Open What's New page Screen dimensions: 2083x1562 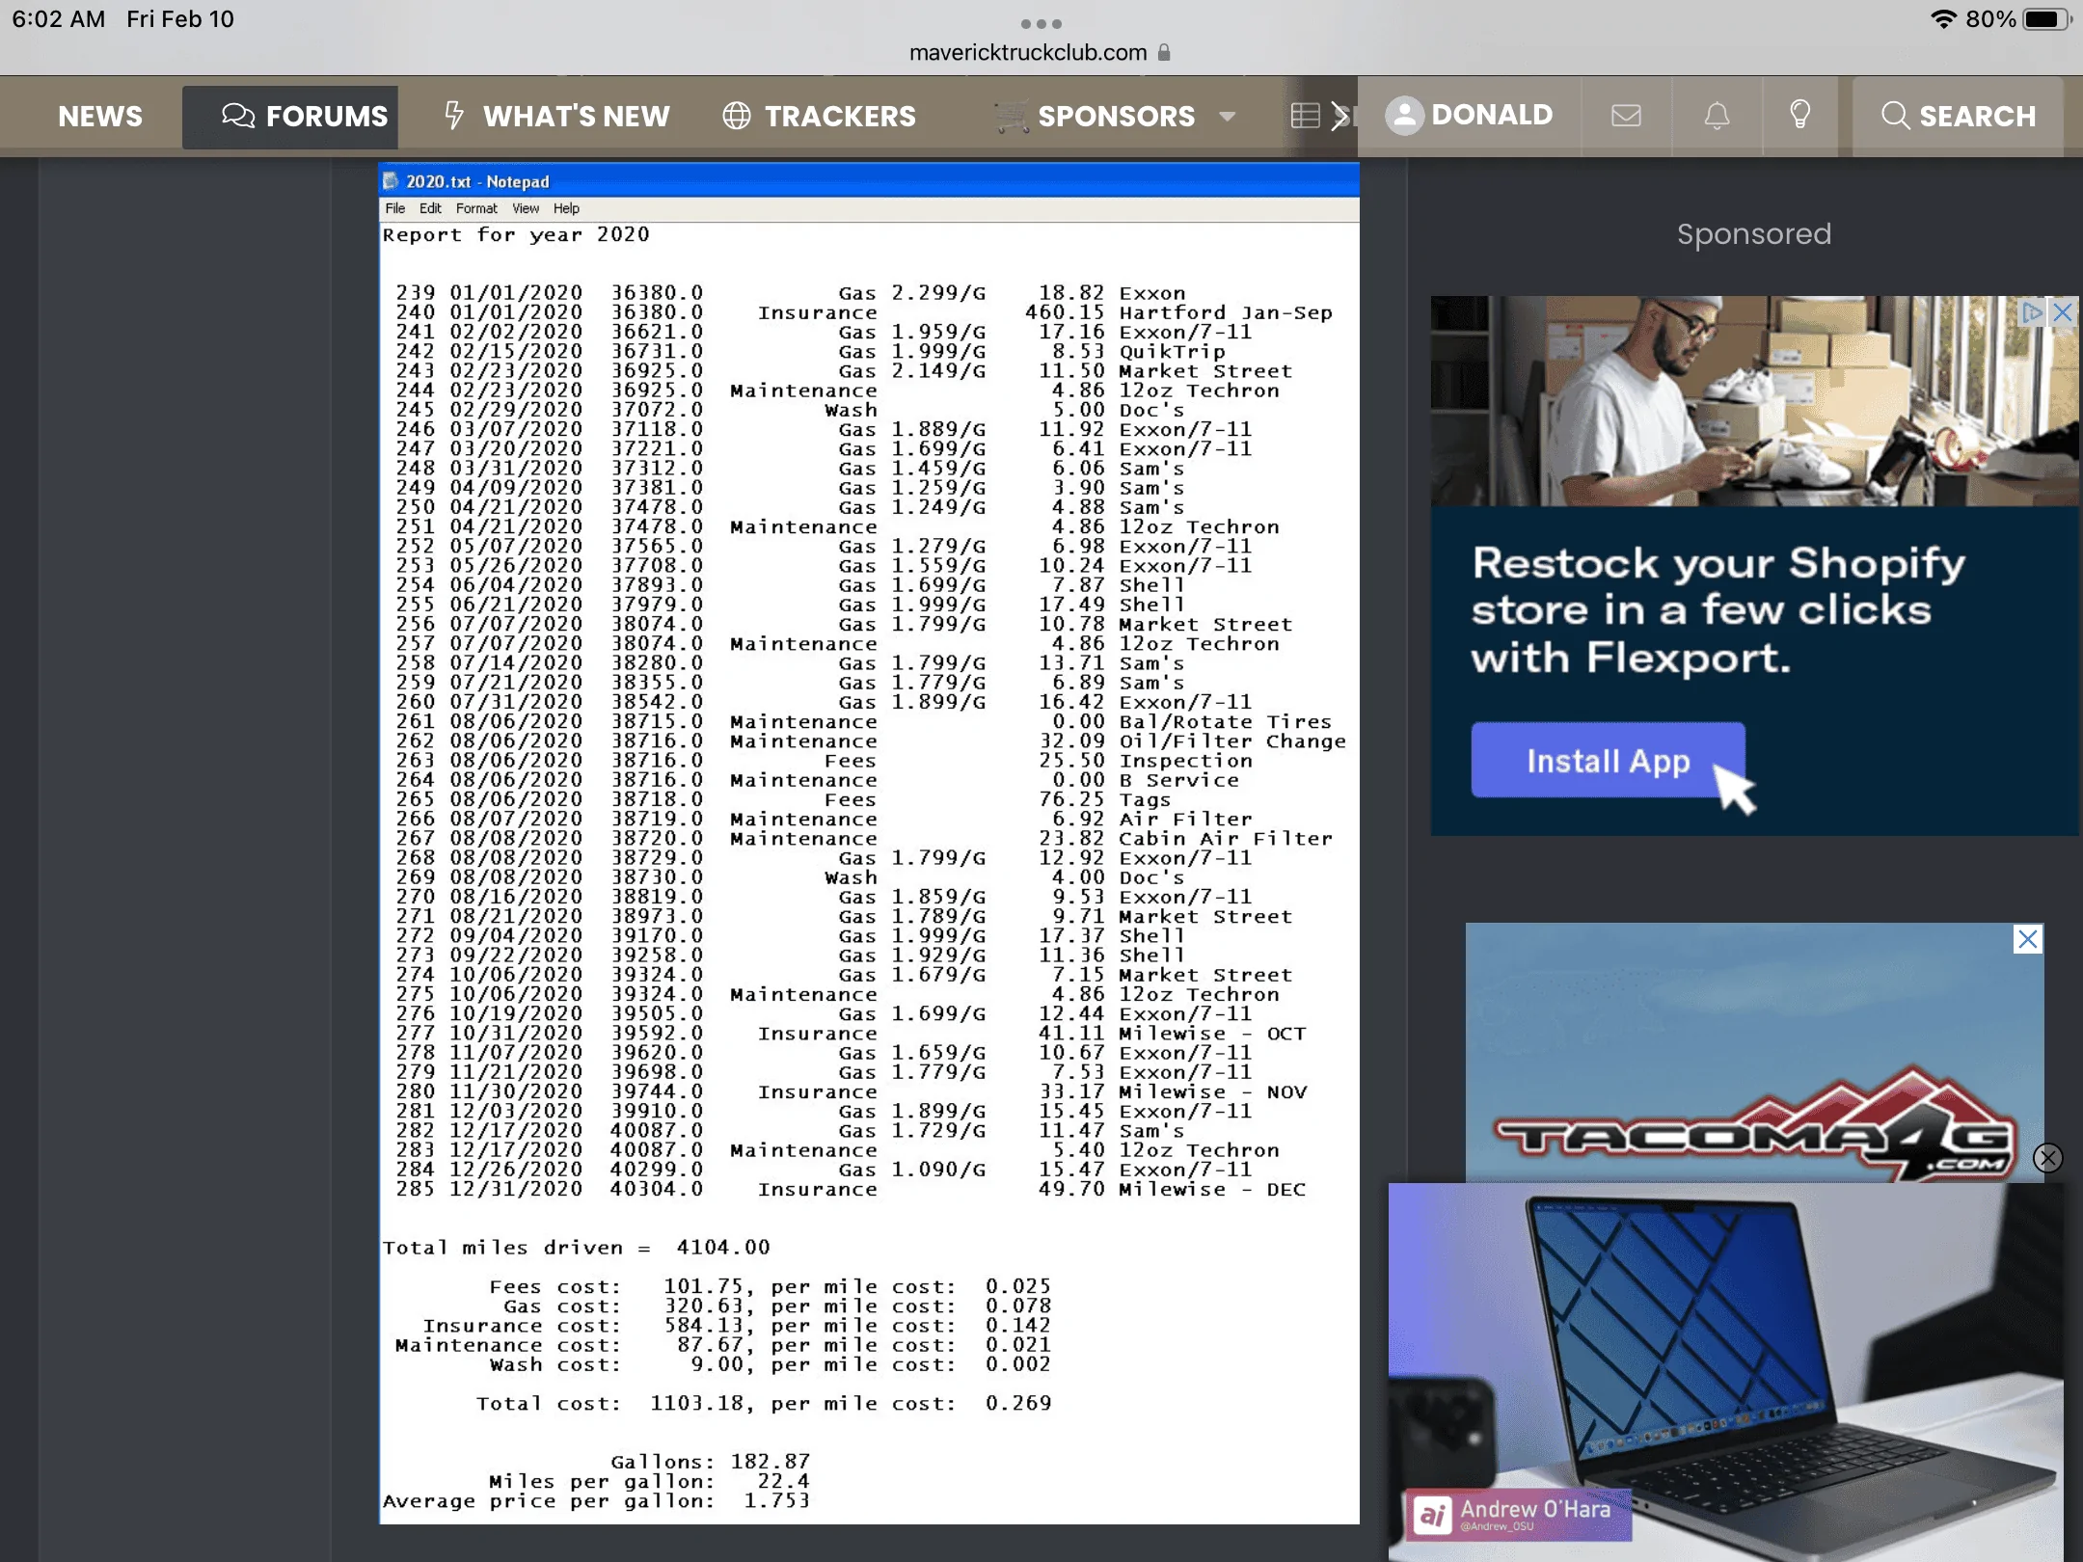click(556, 116)
